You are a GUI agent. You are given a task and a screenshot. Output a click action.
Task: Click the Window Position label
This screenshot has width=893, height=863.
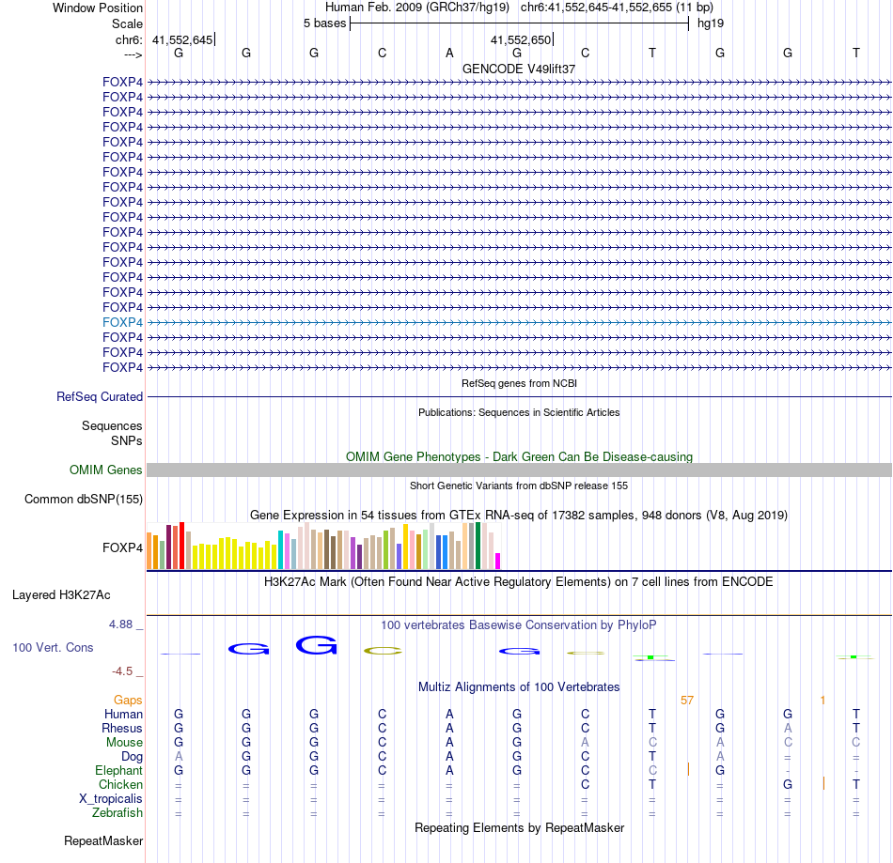point(98,8)
